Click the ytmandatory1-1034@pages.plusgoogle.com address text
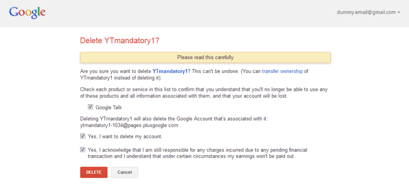409x188 pixels. pos(129,125)
